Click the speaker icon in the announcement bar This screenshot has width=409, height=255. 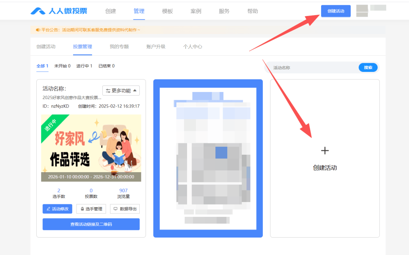coord(38,30)
